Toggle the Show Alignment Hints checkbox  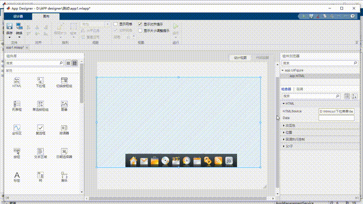pos(140,24)
